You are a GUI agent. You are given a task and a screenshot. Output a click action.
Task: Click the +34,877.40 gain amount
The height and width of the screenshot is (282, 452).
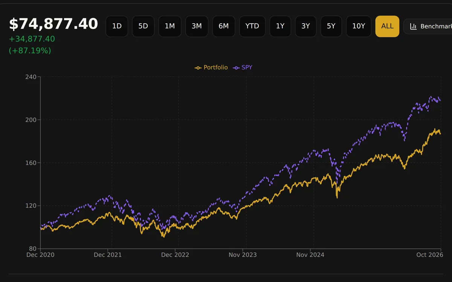point(32,39)
